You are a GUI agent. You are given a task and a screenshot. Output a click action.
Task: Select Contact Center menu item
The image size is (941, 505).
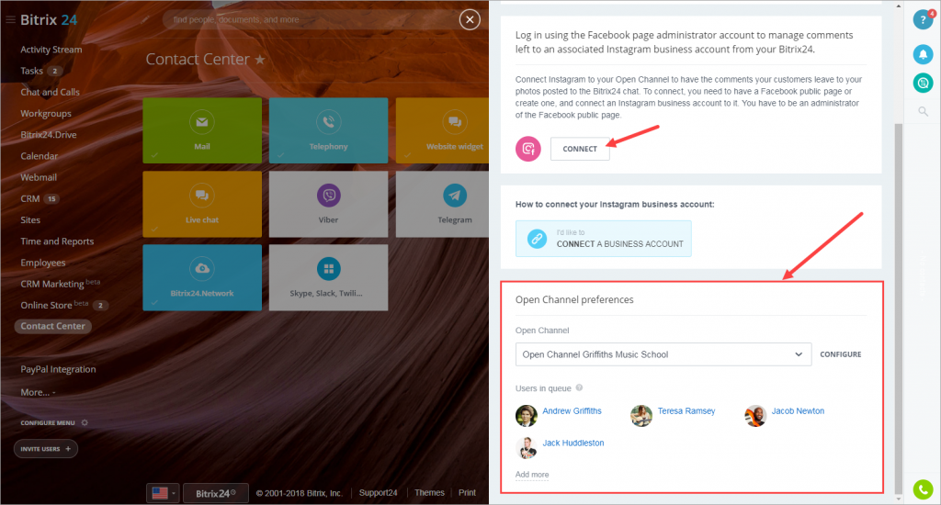52,326
